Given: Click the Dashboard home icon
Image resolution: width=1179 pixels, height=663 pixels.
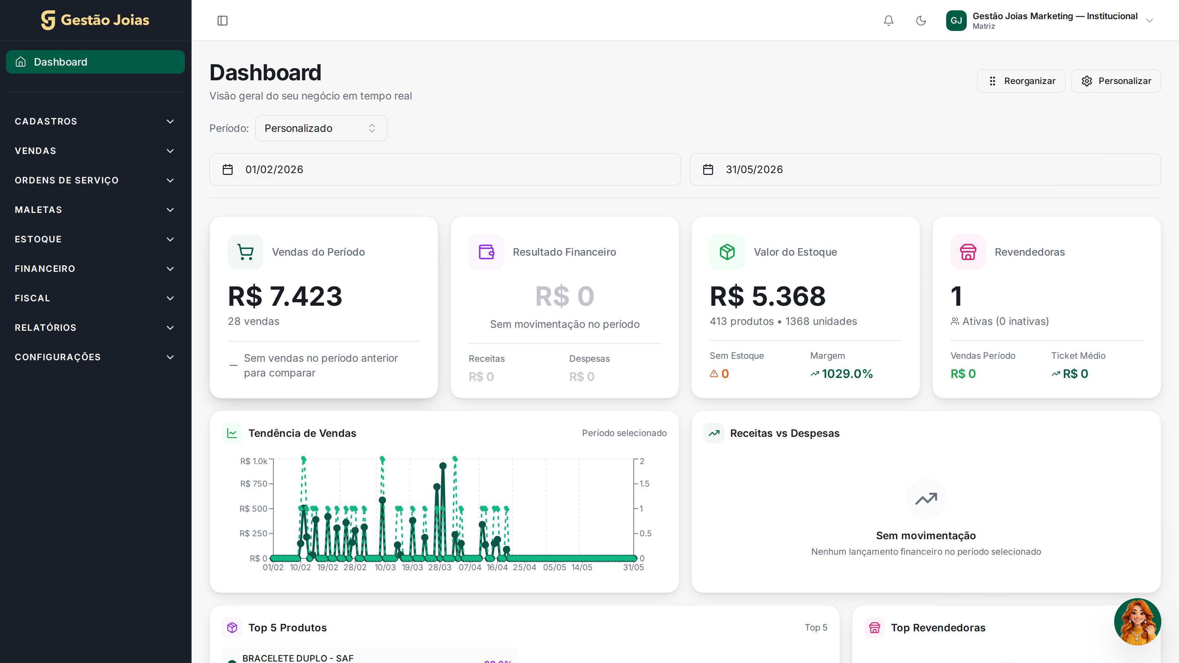Looking at the screenshot, I should click(x=21, y=62).
